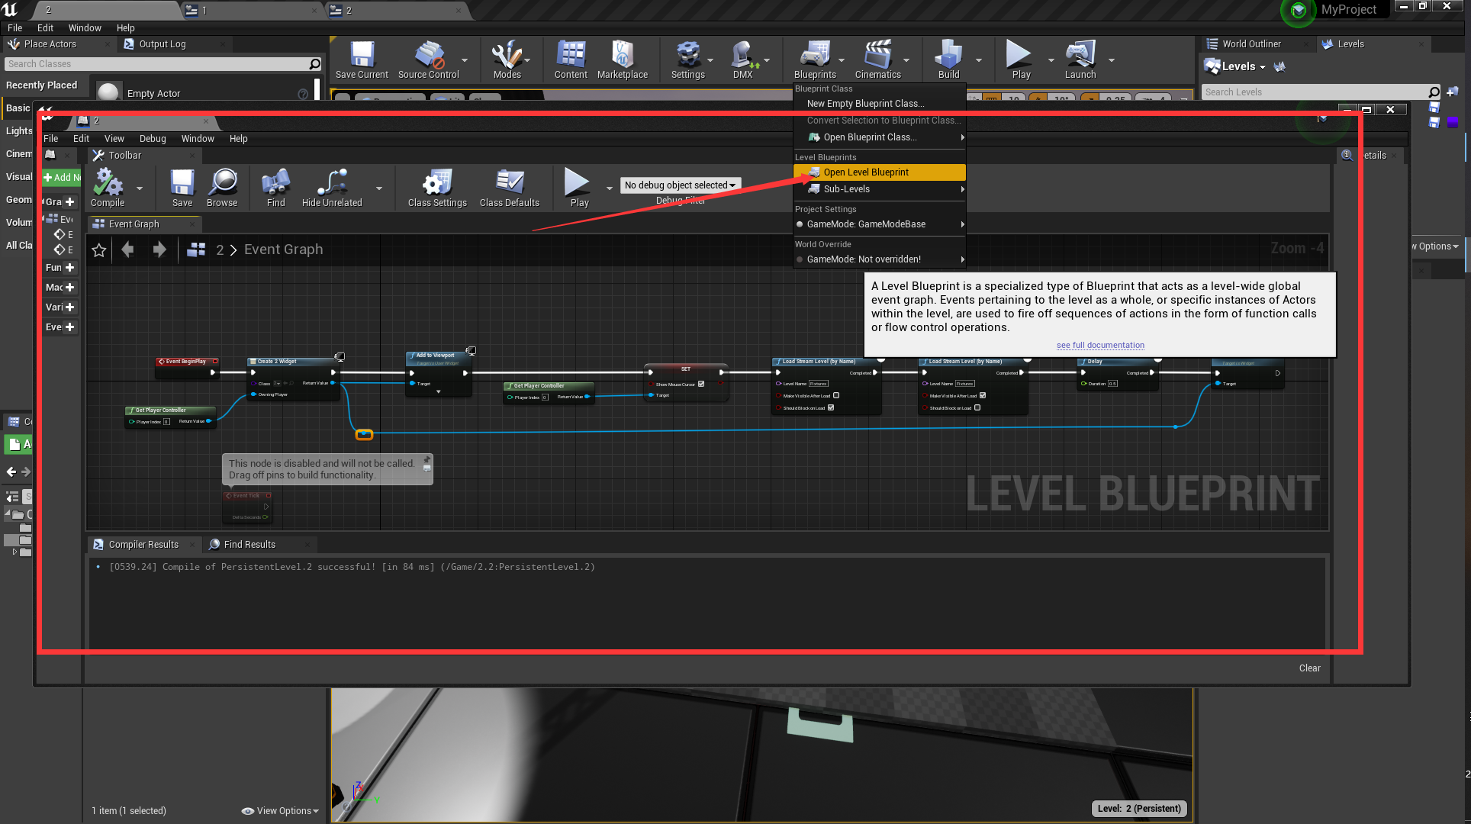Image resolution: width=1471 pixels, height=824 pixels.
Task: Toggle Show Mouse Cursor in the SET node
Action: coord(701,385)
